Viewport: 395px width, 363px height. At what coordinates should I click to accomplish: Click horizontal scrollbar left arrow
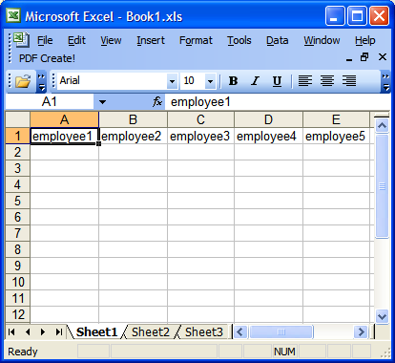240,332
